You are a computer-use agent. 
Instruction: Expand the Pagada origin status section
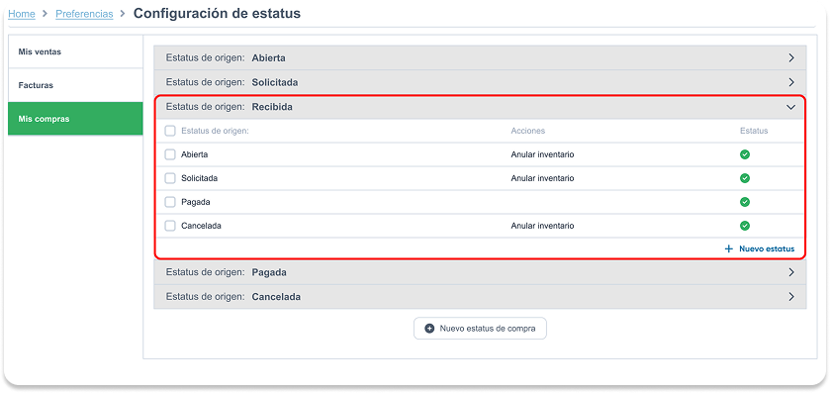coord(480,272)
